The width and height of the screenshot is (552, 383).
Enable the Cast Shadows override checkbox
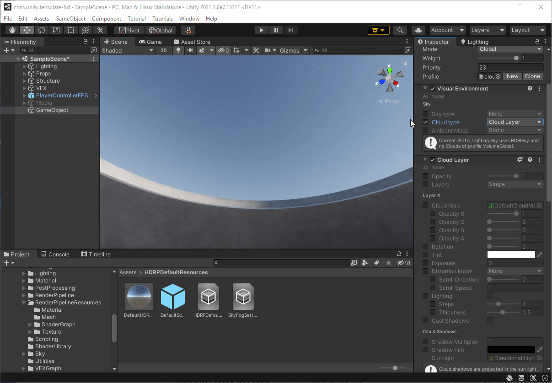425,320
